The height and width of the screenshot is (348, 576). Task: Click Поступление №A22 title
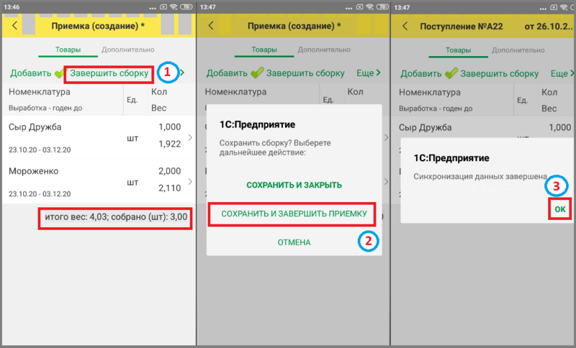(x=462, y=27)
